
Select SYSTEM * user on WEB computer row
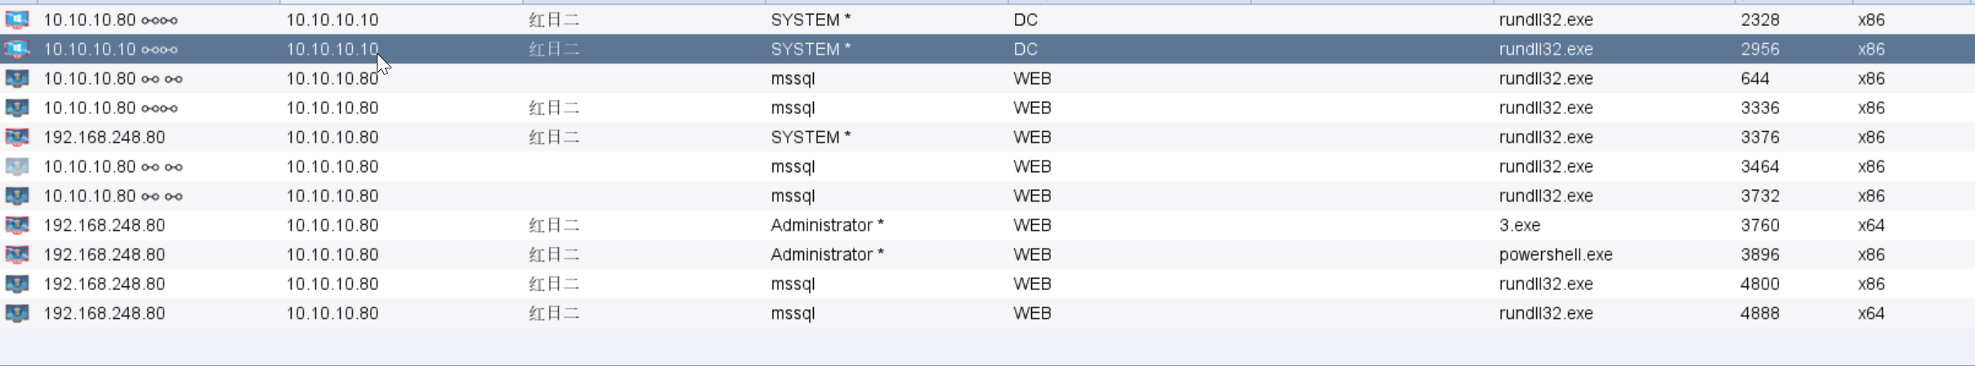click(810, 137)
